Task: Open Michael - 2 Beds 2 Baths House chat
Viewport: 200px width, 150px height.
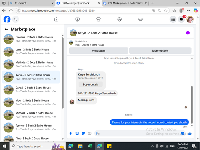Action: pyautogui.click(x=31, y=115)
